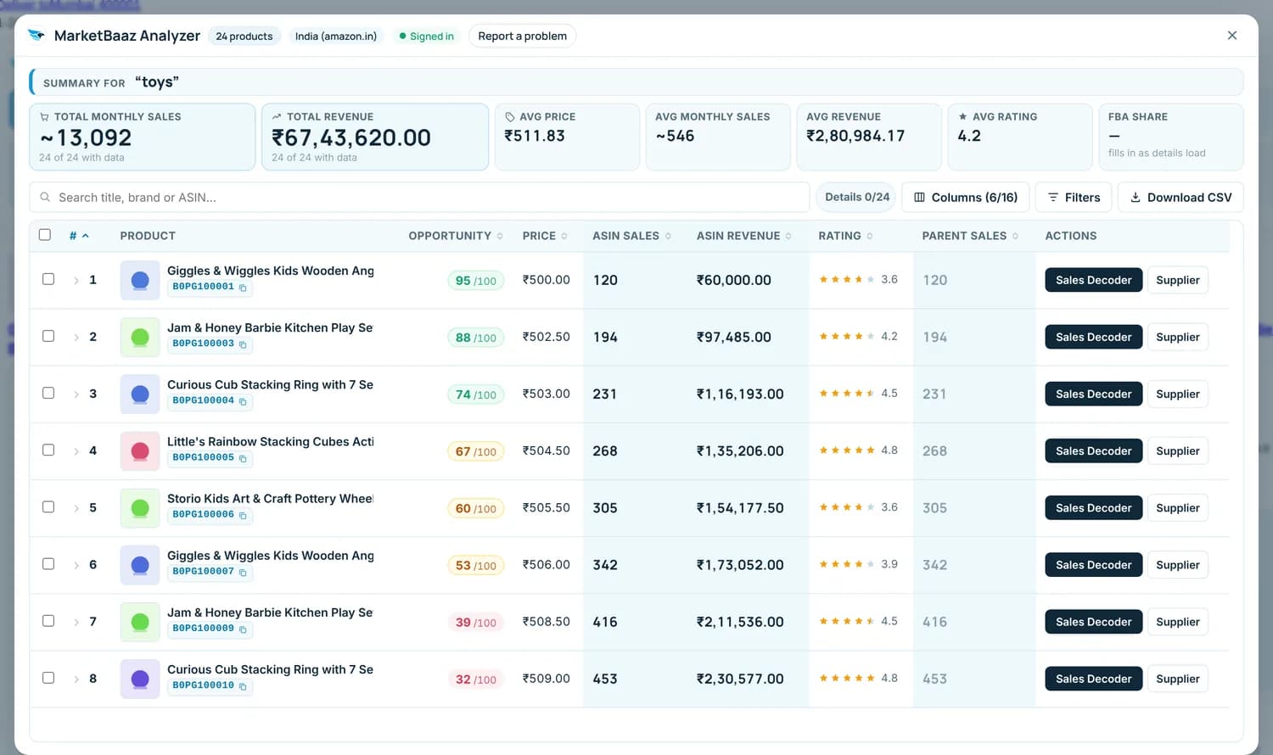
Task: Click the 32/100 opportunity score badge
Action: coord(475,679)
